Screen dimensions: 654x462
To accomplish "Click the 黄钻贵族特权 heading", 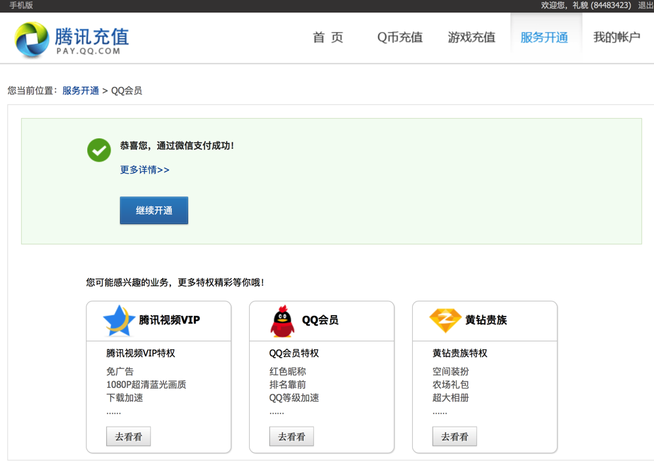I will 459,353.
